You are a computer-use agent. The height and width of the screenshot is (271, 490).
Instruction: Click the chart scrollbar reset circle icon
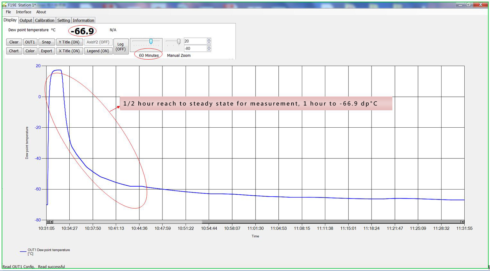click(x=48, y=222)
